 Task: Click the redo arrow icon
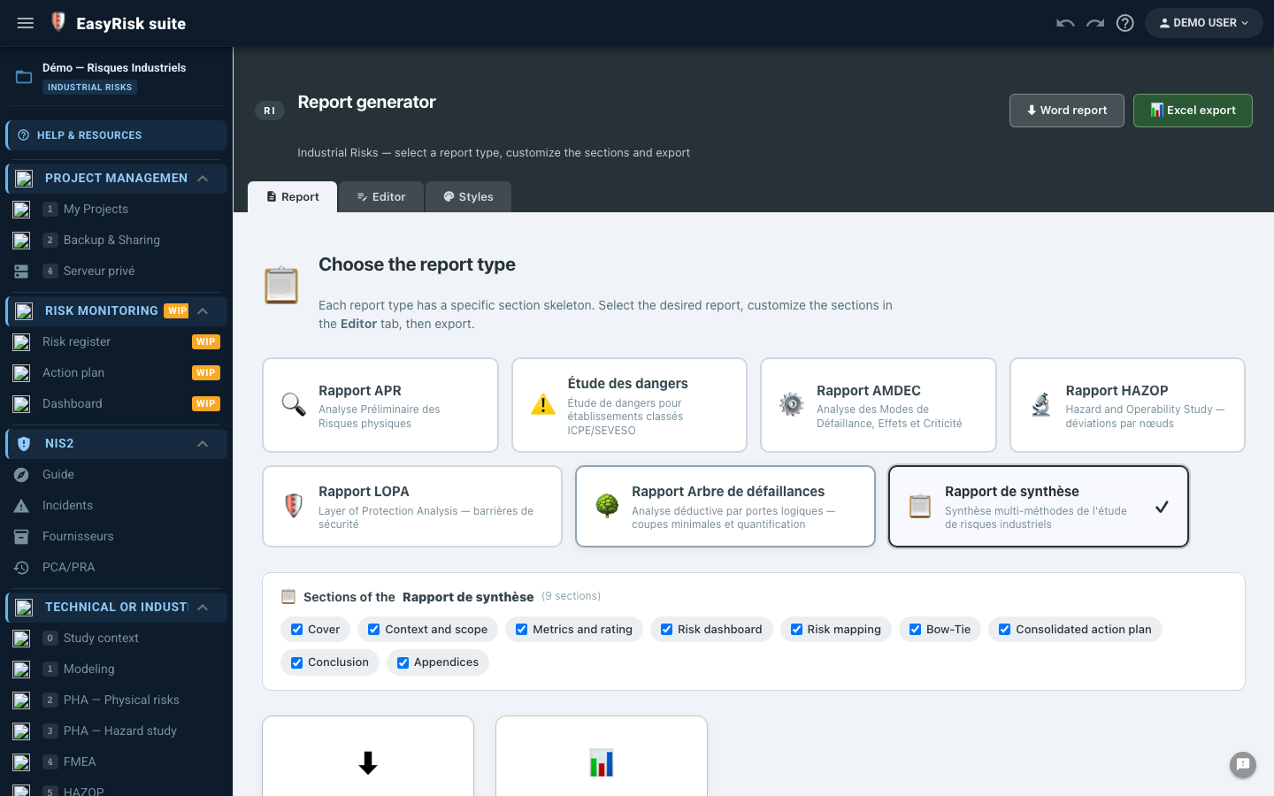pyautogui.click(x=1095, y=23)
